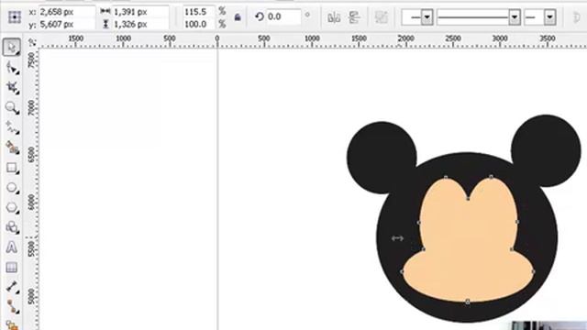Click the bottom center selection handle

(468, 302)
